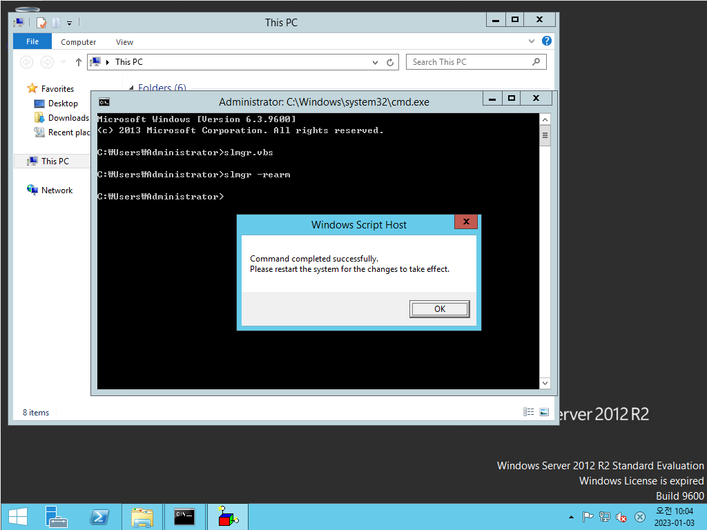
Task: Click cmd scrollbar down arrow
Action: (545, 383)
